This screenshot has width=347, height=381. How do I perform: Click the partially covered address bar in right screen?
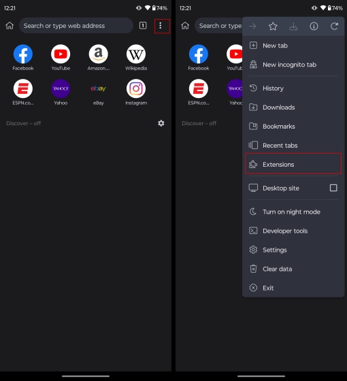(x=218, y=26)
